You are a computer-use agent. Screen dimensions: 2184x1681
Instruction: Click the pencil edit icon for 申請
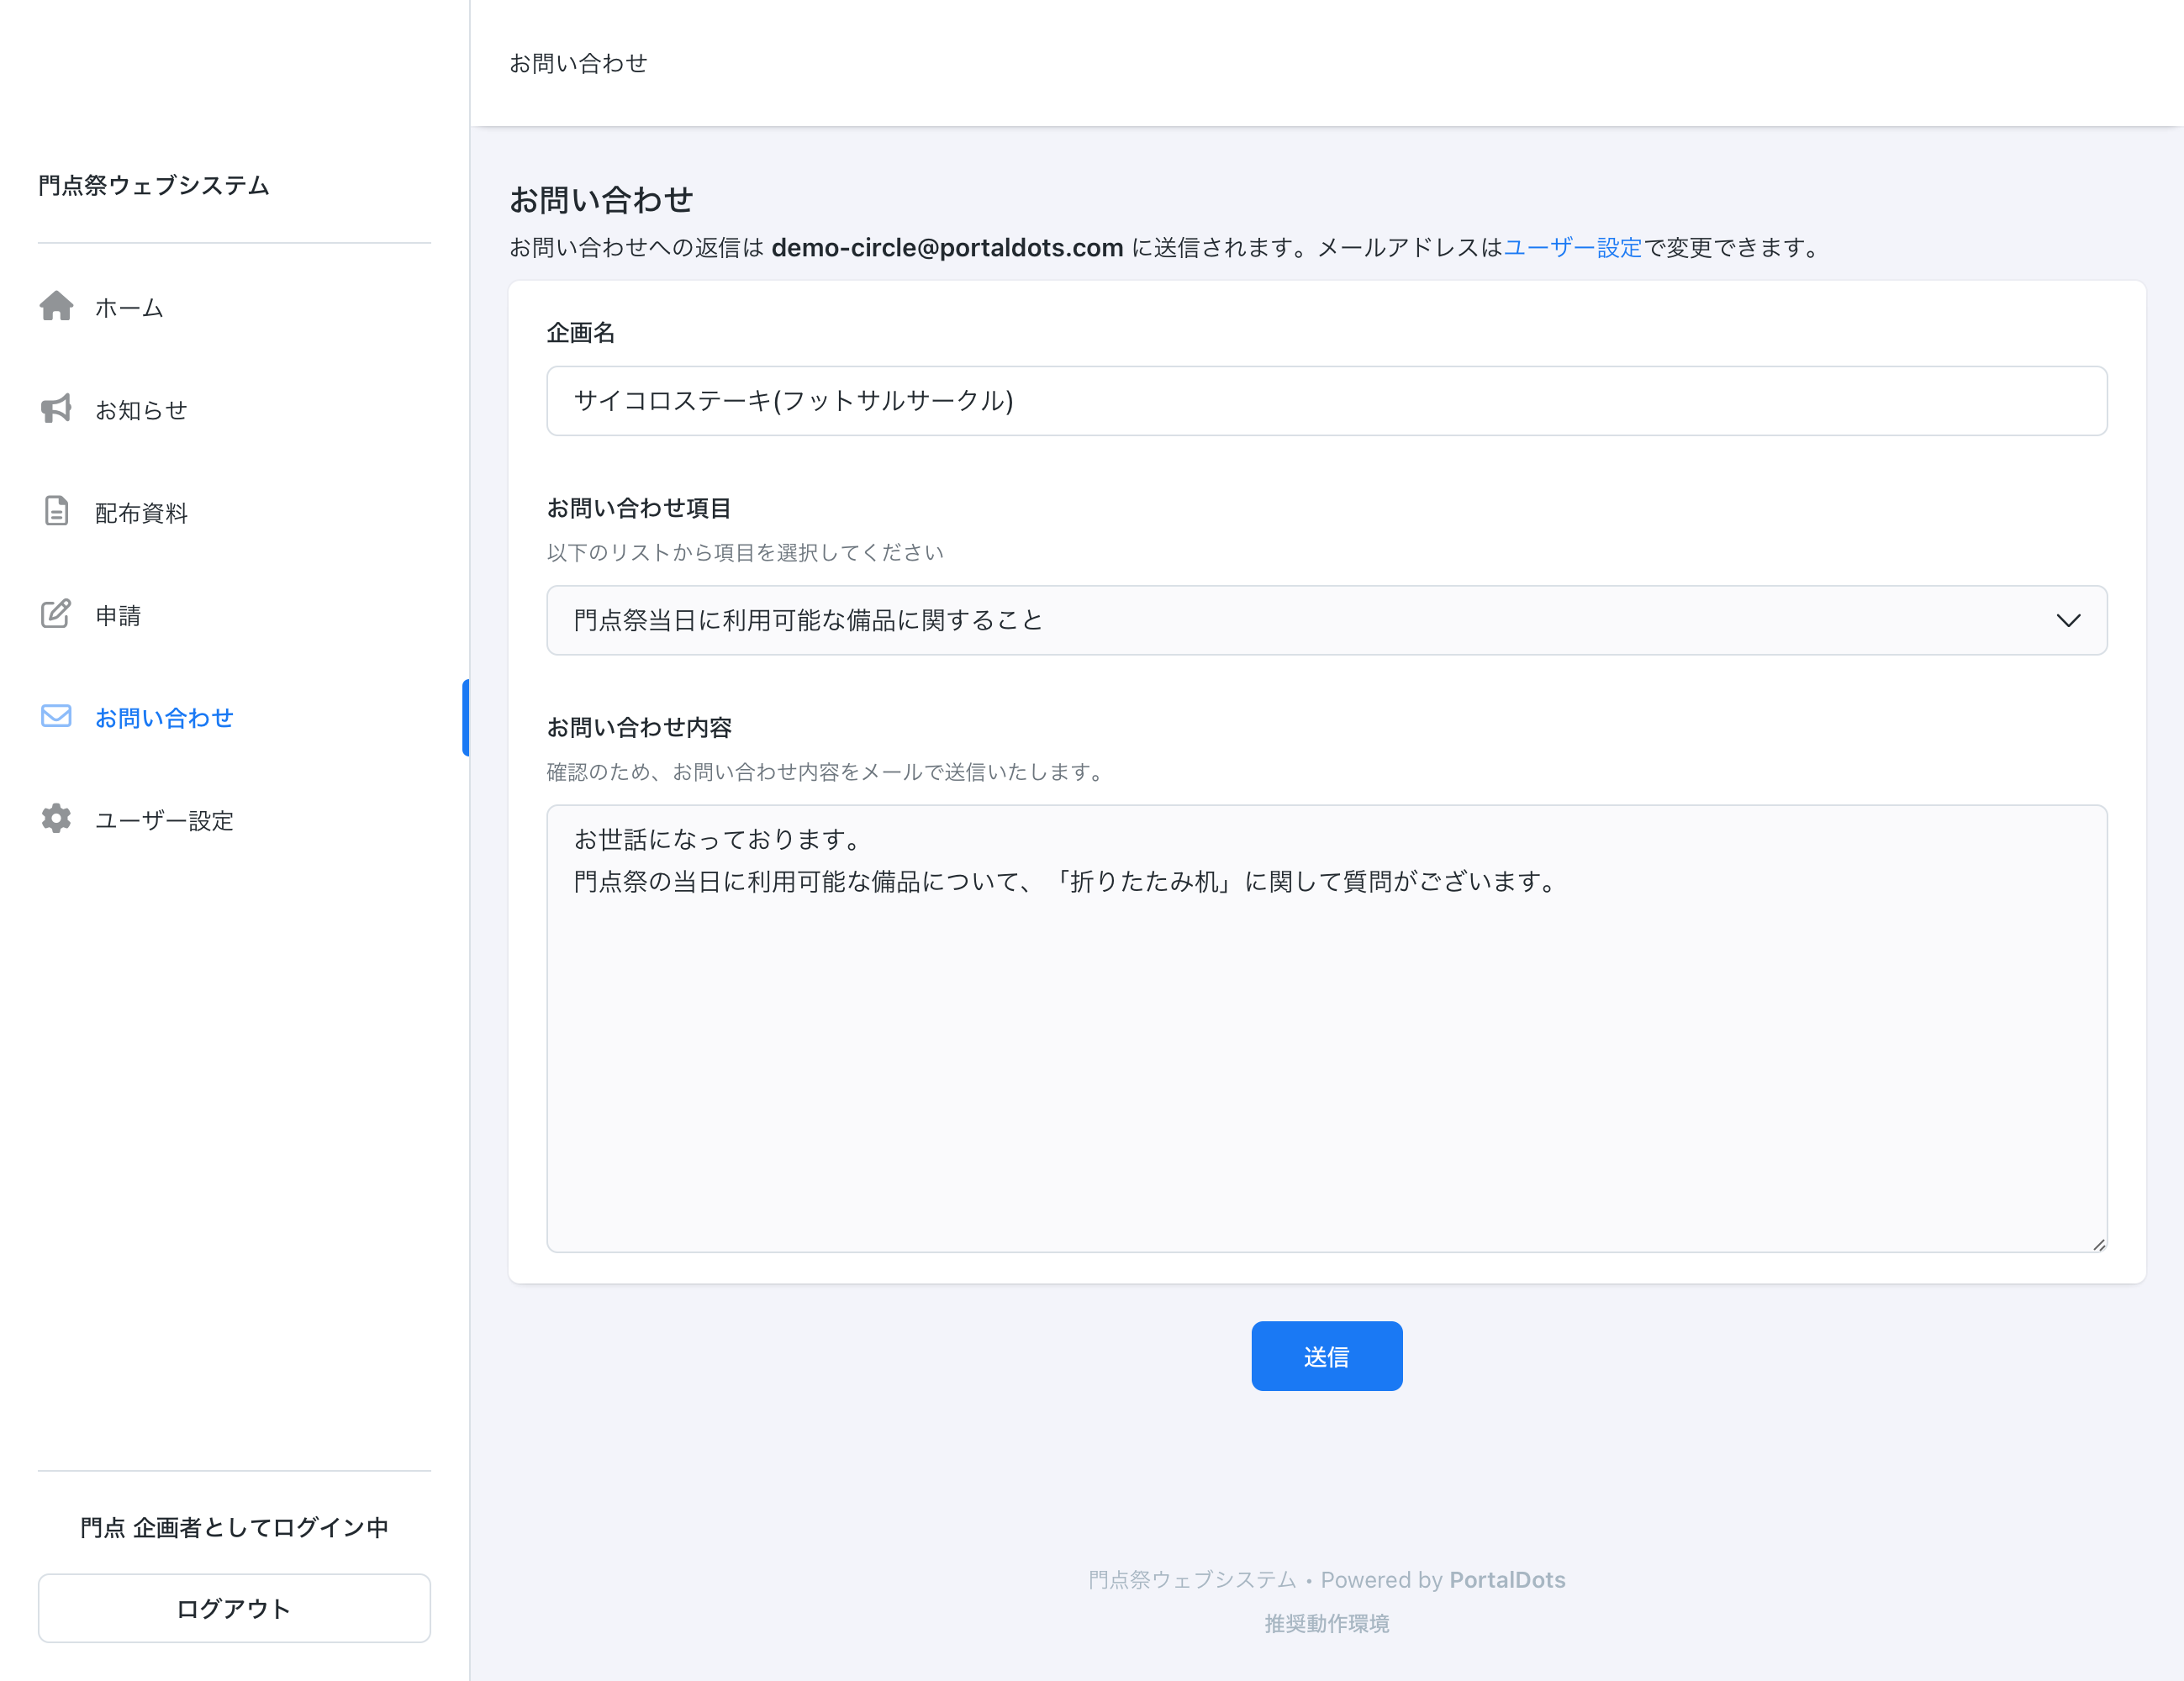56,614
